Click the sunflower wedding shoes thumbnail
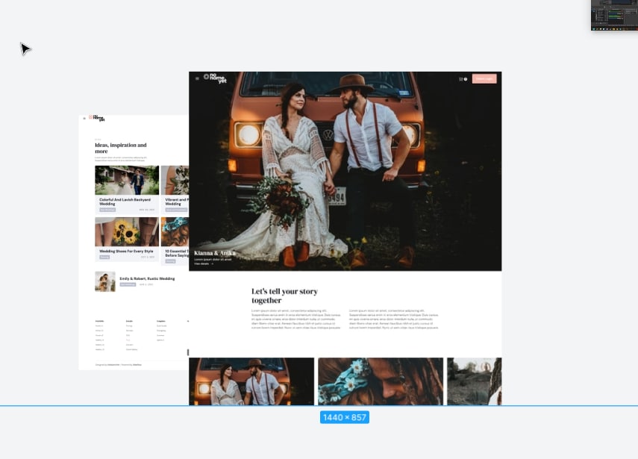Screen dimensions: 638x459 coord(127,232)
